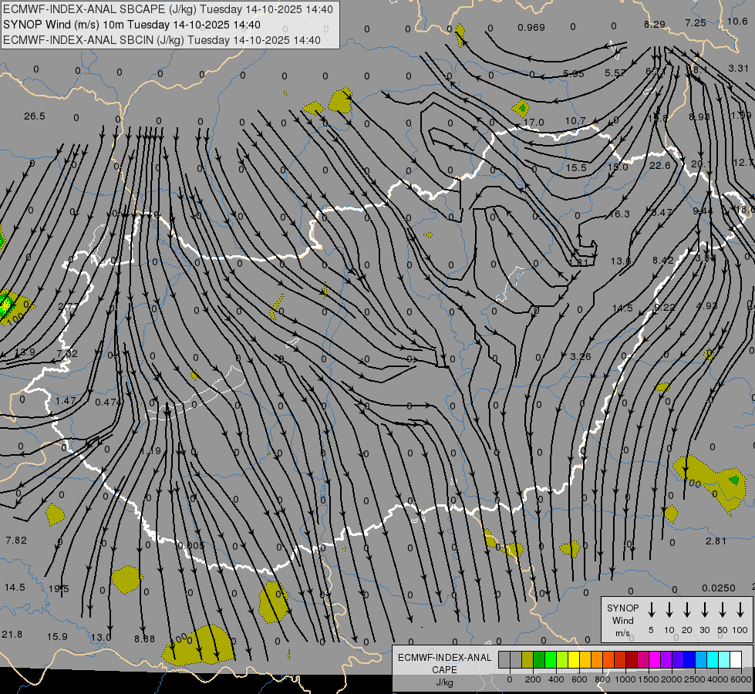Pick the olive CAPE swatch before 200
Viewport: 755px width, 694px height.
coord(527,660)
